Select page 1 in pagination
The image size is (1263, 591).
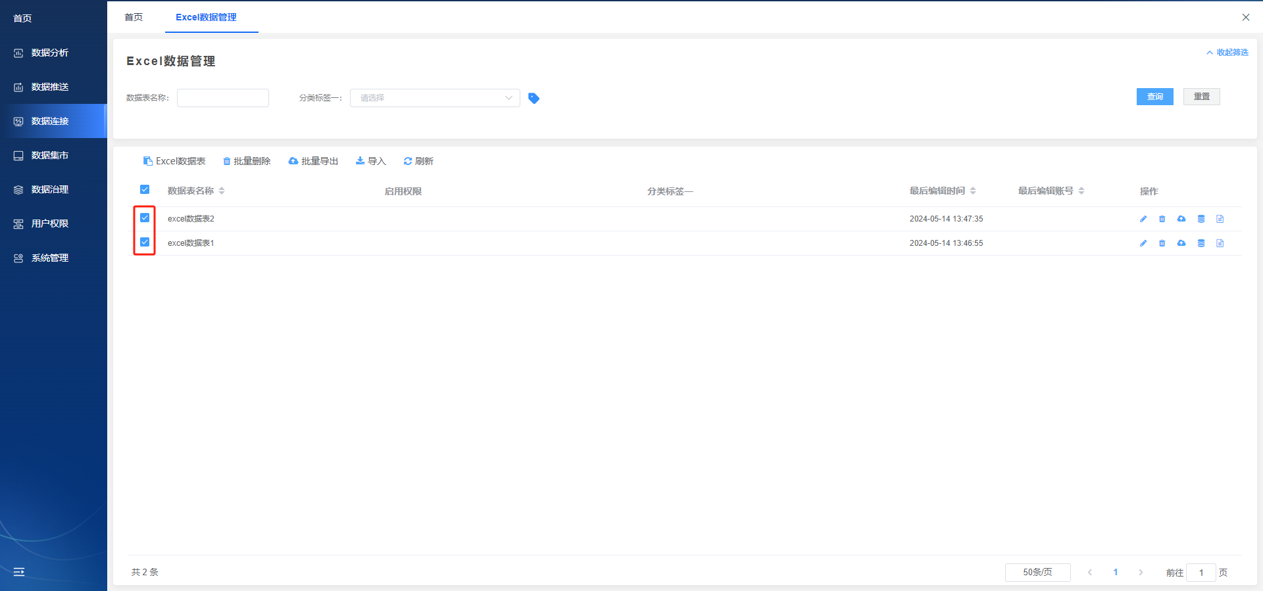(x=1116, y=573)
